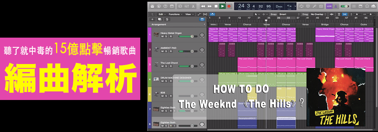Adjust the master volume slider
The height and width of the screenshot is (132, 378).
345,6
